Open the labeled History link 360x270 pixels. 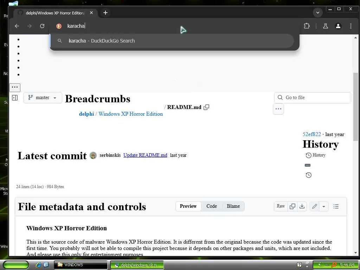(316, 155)
